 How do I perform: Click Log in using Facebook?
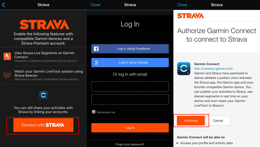130,49
